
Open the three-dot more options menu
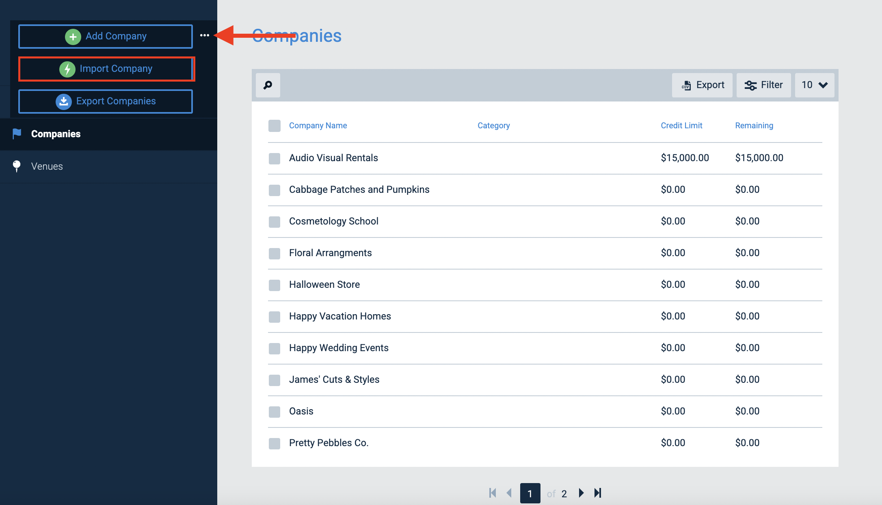coord(205,36)
